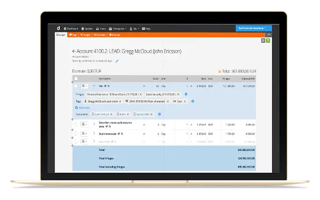Toggle the Fee row checkbox
Screen dimensions: 320x200
[76, 86]
